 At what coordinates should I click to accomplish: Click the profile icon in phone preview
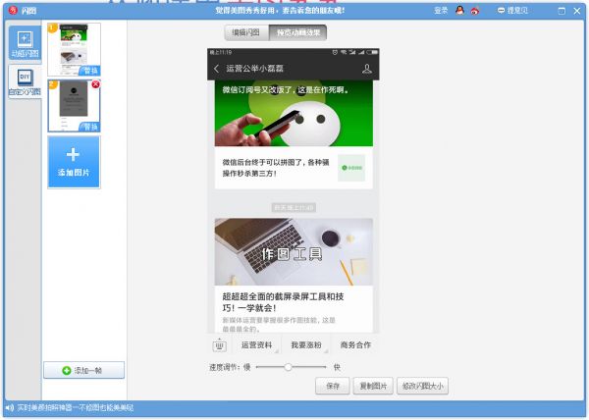[367, 69]
